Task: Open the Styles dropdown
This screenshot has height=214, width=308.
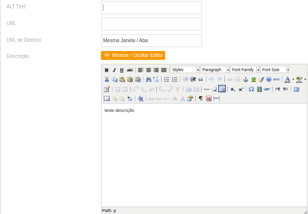Action: (x=185, y=70)
